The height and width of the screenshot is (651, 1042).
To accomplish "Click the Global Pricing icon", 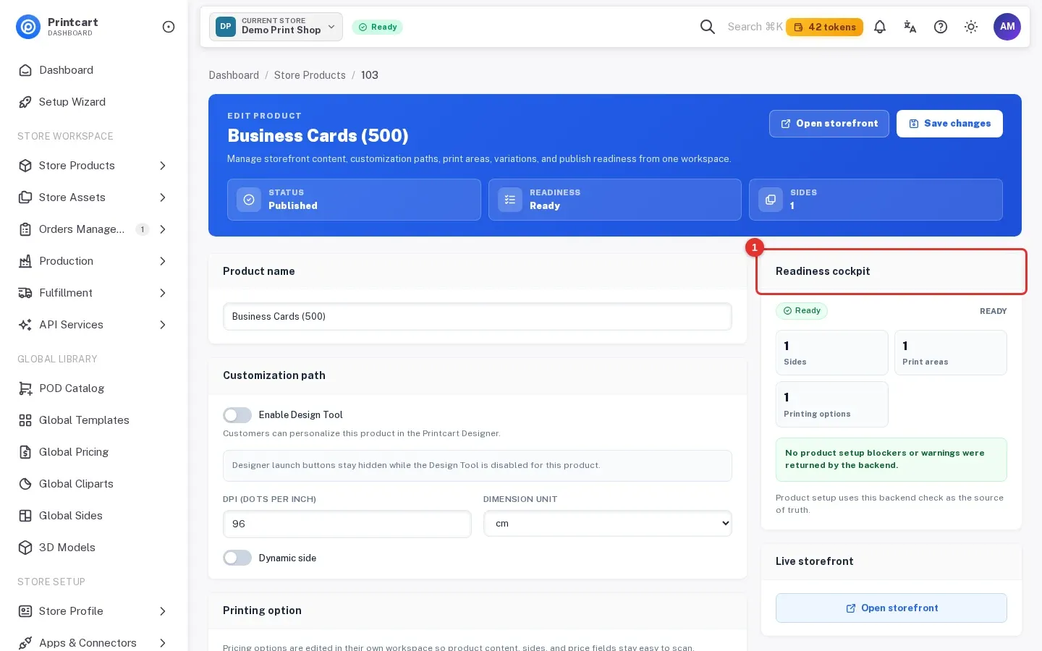I will [x=25, y=452].
